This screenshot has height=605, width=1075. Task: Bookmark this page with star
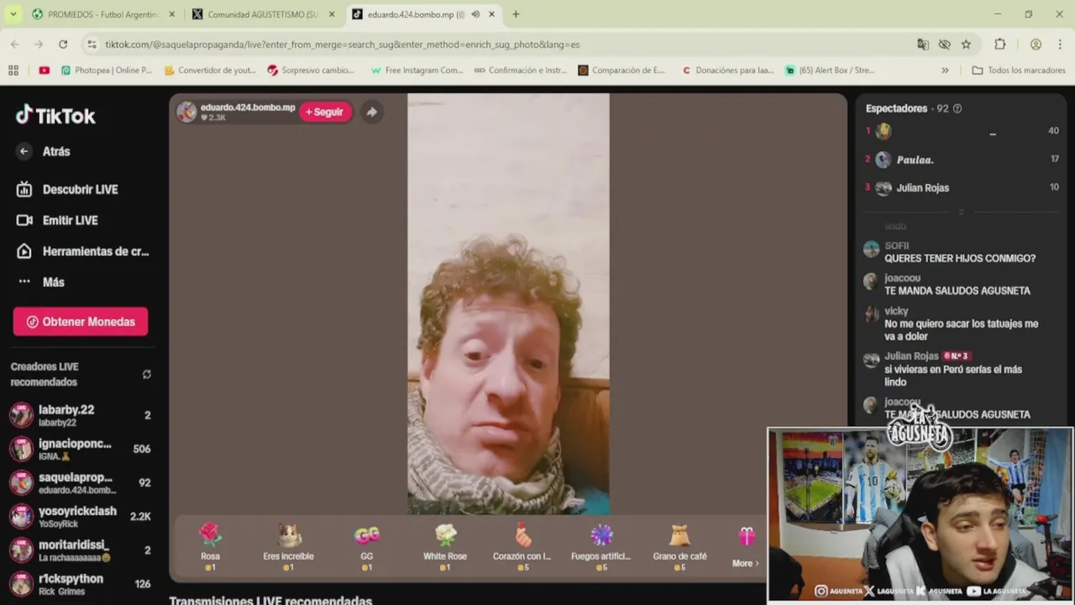click(x=966, y=45)
